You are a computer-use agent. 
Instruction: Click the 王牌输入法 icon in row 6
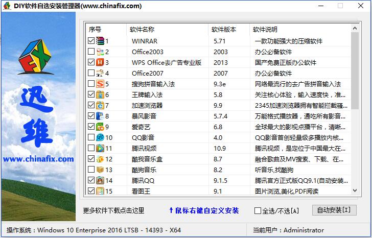pos(100,94)
